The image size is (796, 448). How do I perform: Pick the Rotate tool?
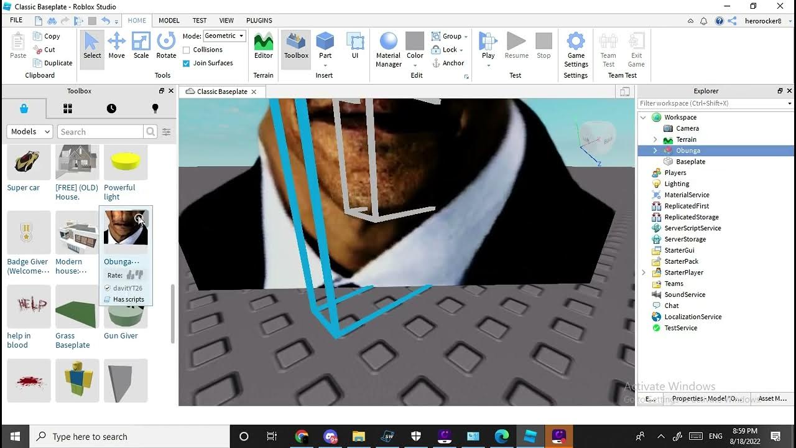coord(166,46)
